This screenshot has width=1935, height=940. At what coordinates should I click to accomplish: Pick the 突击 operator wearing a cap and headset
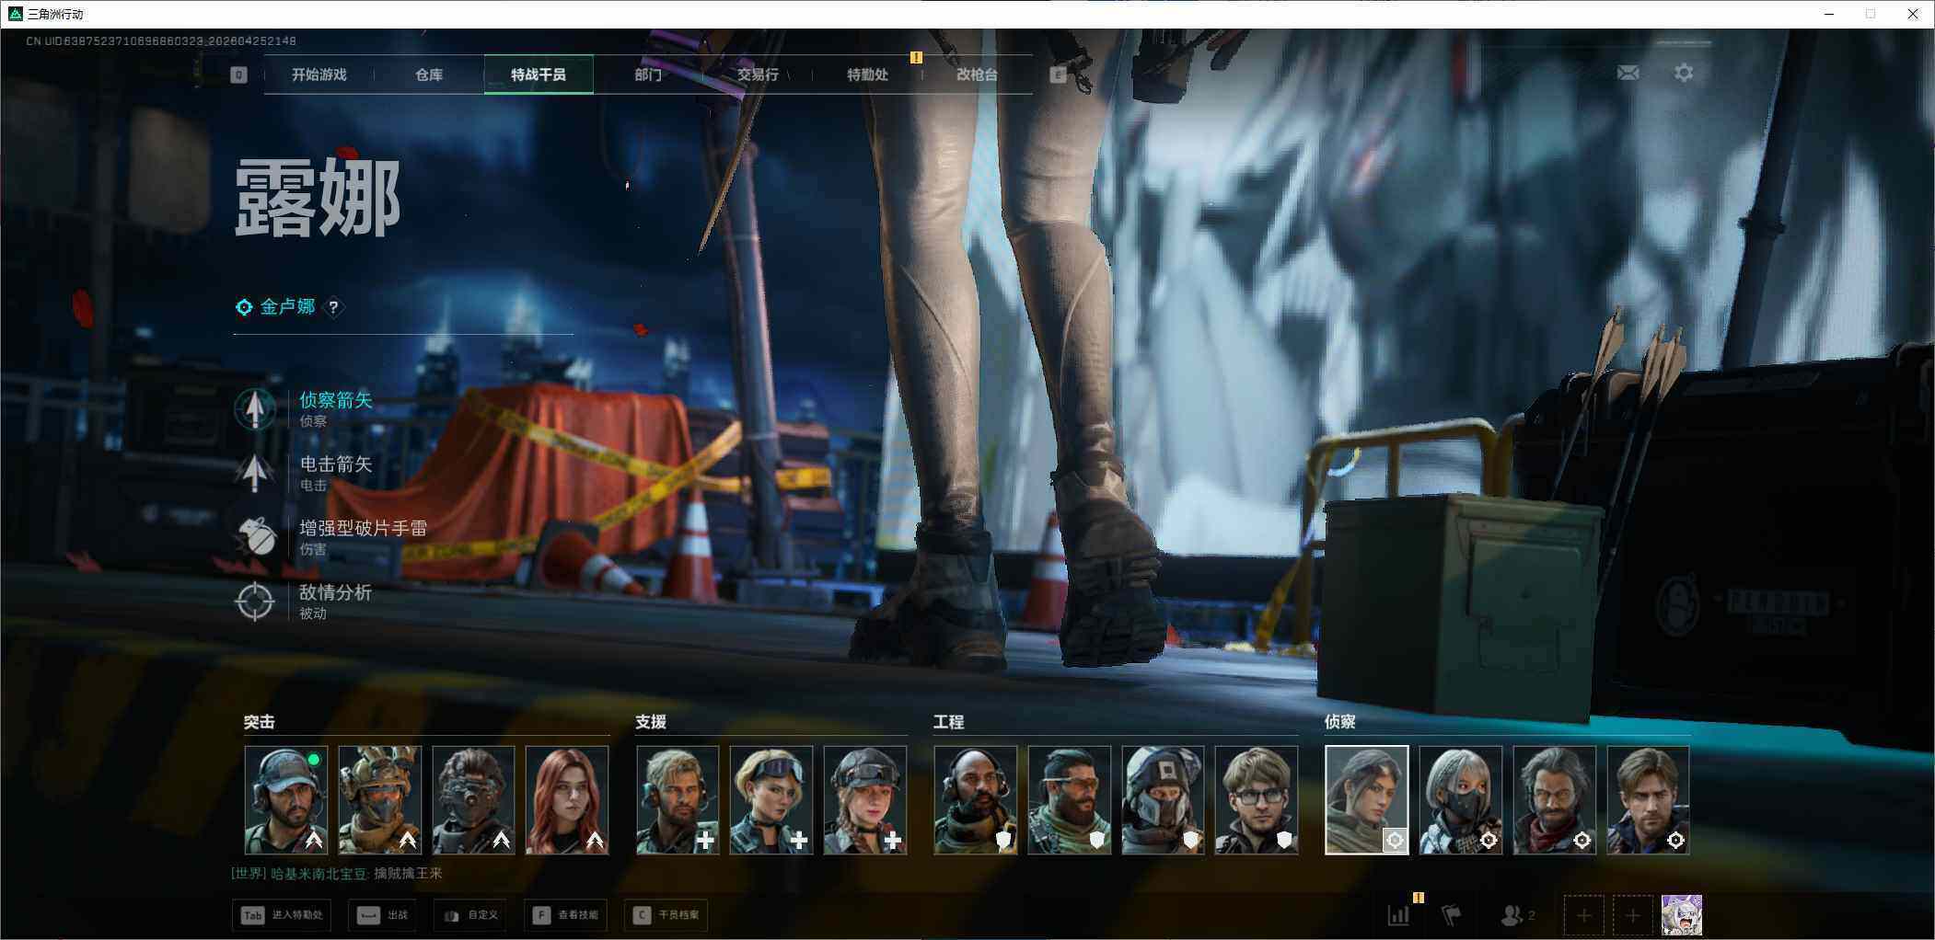(286, 800)
